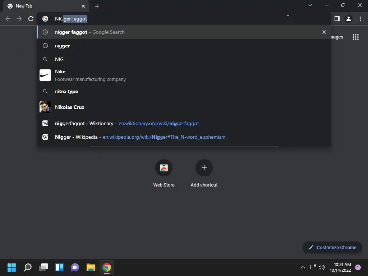Restore down the Chrome window
The width and height of the screenshot is (368, 276).
(343, 5)
